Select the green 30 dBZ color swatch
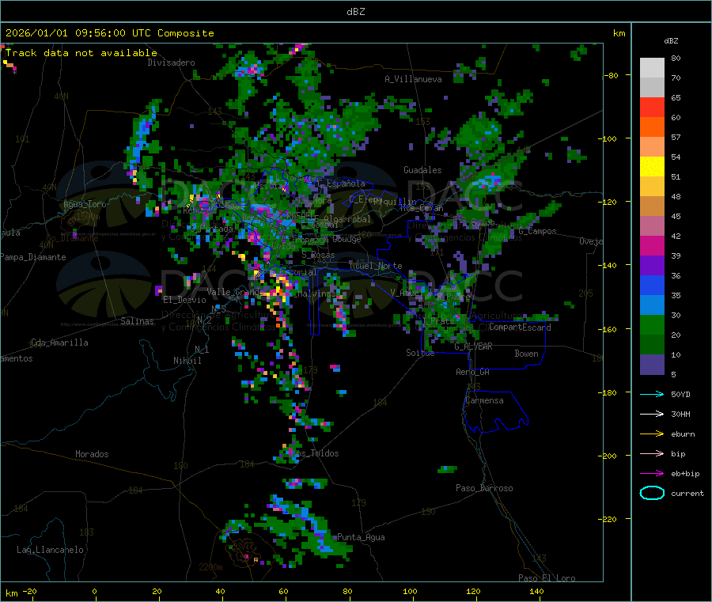This screenshot has width=712, height=602. (652, 324)
